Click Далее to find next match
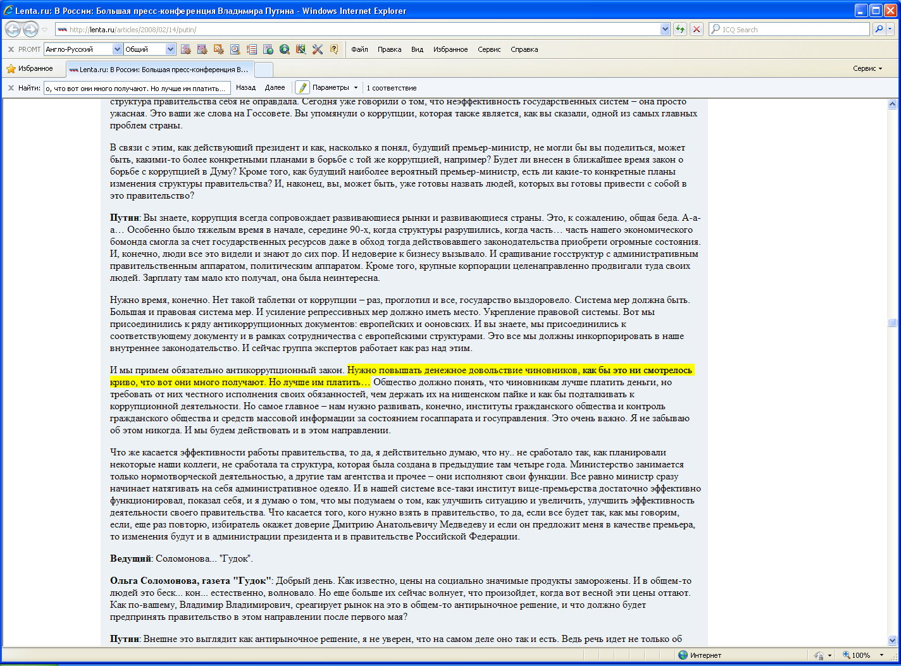Image resolution: width=901 pixels, height=666 pixels. [x=275, y=88]
